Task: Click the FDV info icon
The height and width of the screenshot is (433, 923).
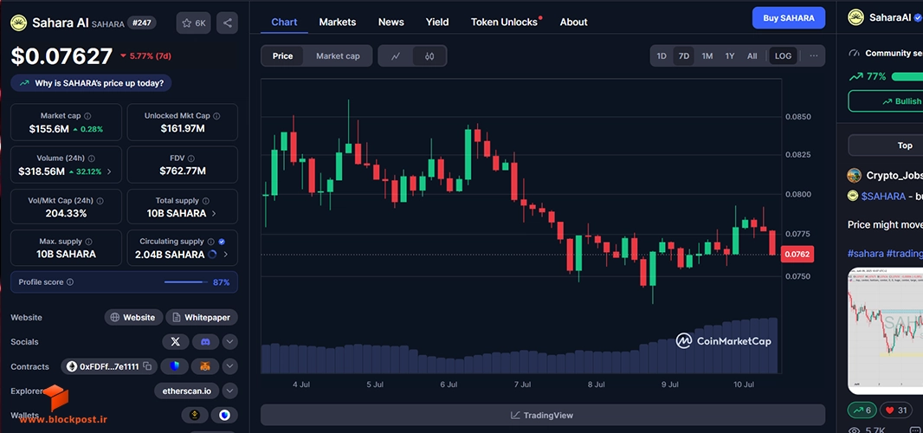Action: 191,158
